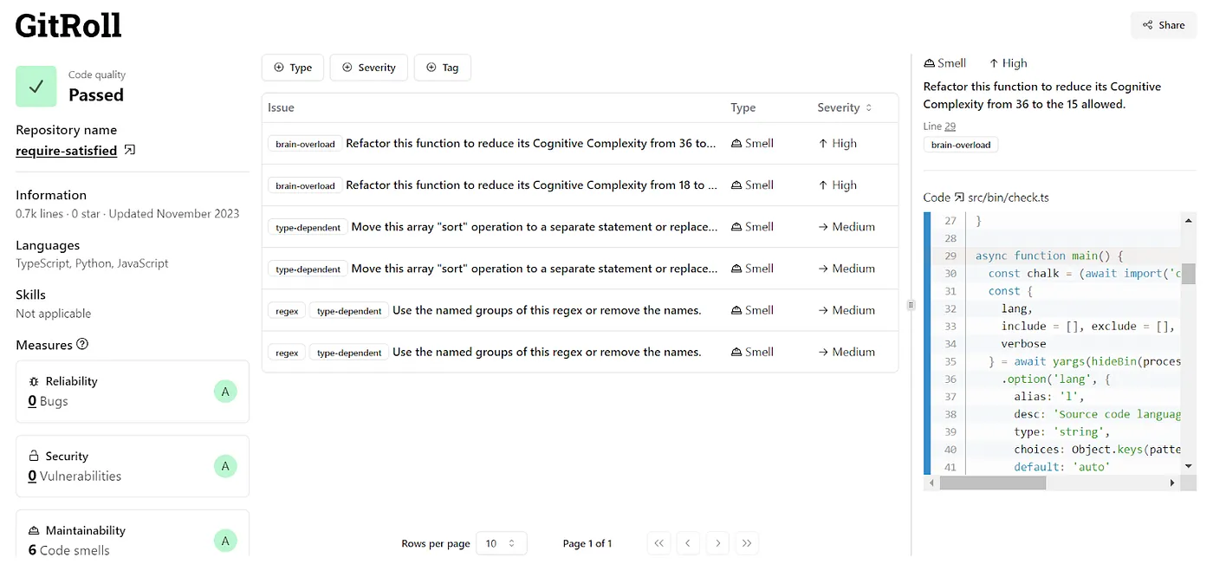Viewport: 1213px width, 564px height.
Task: Go to first page with double-left chevron
Action: [x=659, y=543]
